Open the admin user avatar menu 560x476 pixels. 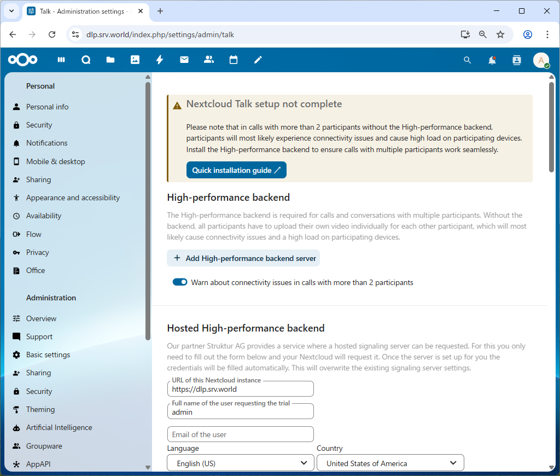tap(541, 60)
